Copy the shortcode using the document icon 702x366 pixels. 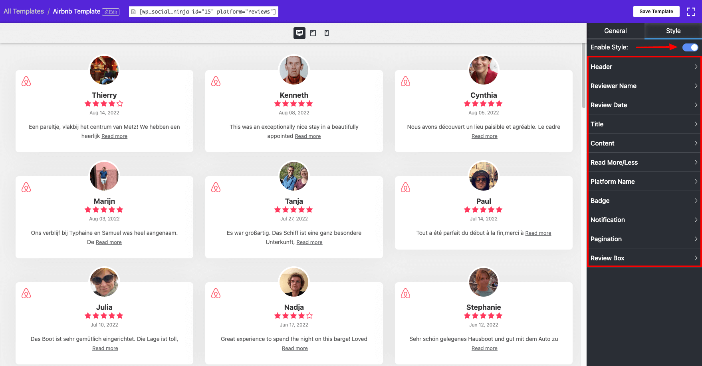[134, 12]
